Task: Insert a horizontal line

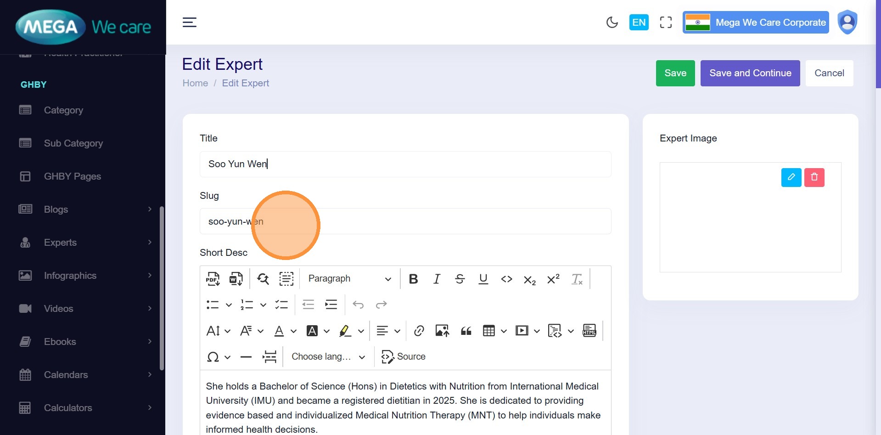Action: pyautogui.click(x=246, y=357)
